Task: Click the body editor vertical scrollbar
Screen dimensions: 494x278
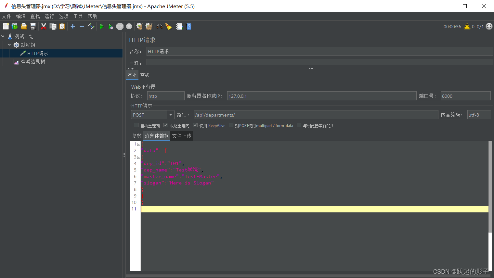Action: pos(490,187)
